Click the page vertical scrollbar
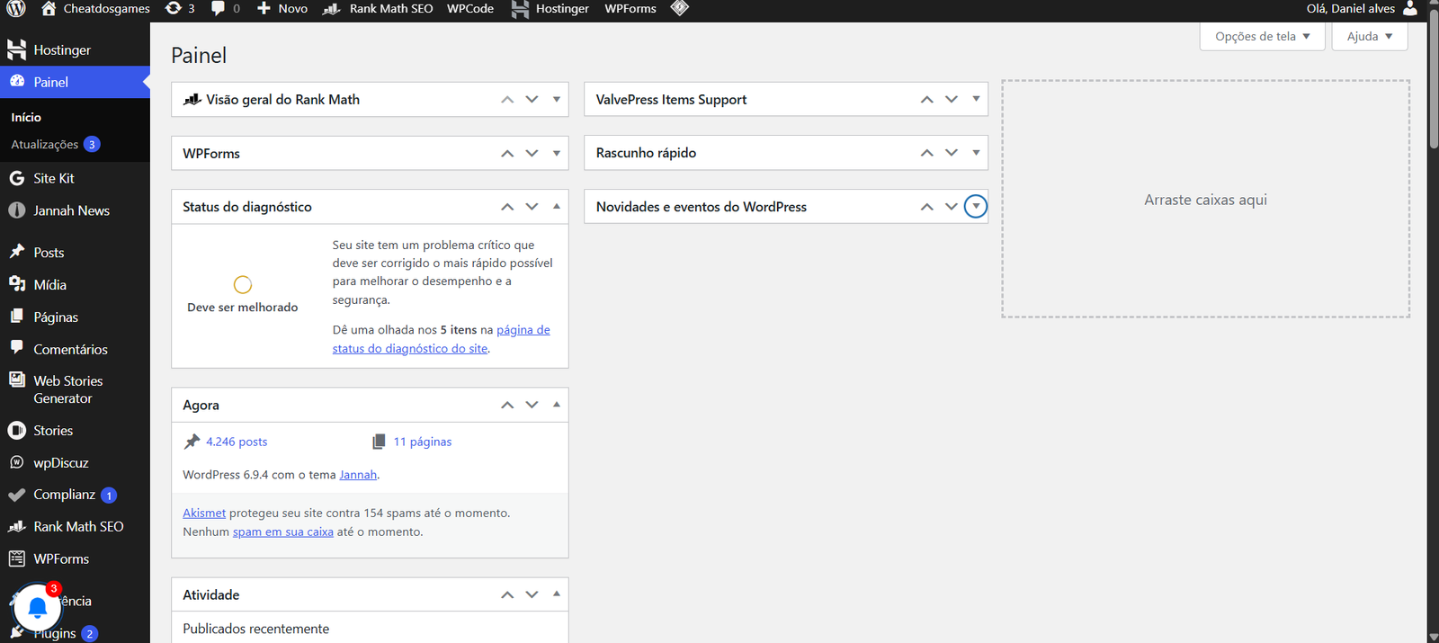1439x643 pixels. [1433, 322]
